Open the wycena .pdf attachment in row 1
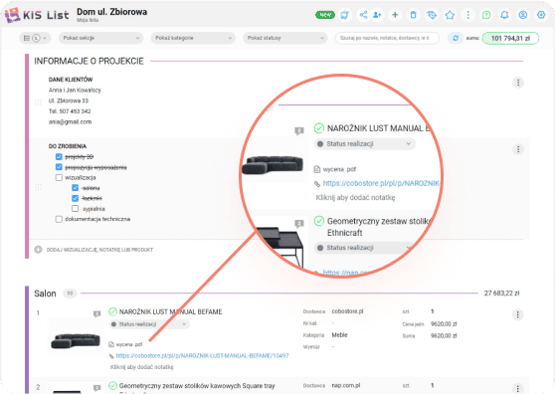The width and height of the screenshot is (555, 394). pos(129,344)
